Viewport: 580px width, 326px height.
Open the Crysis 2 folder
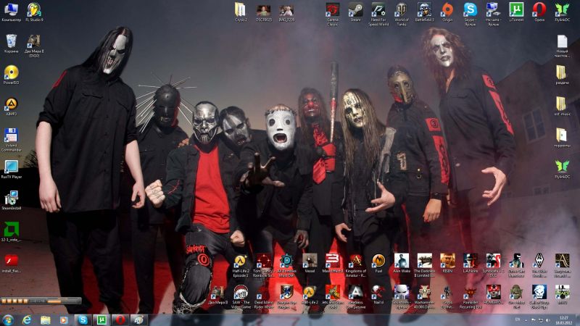[241, 12]
